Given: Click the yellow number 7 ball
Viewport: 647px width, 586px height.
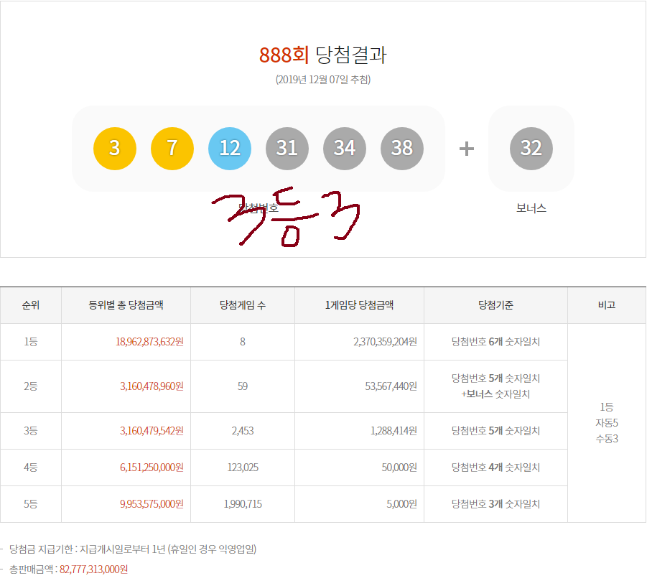Looking at the screenshot, I should 172,149.
